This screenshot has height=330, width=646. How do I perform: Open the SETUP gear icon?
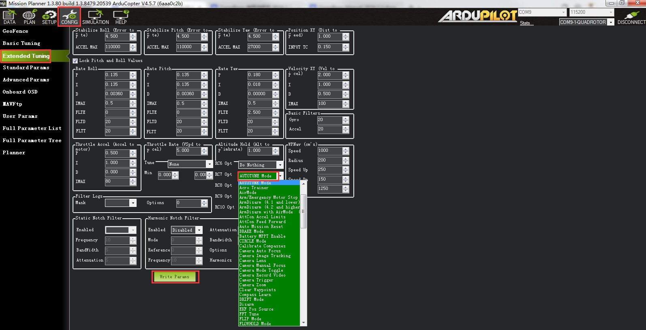pos(49,17)
